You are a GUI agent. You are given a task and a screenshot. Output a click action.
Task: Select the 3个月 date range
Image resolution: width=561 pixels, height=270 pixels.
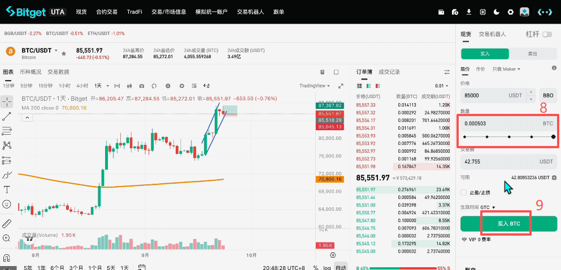pos(77,268)
